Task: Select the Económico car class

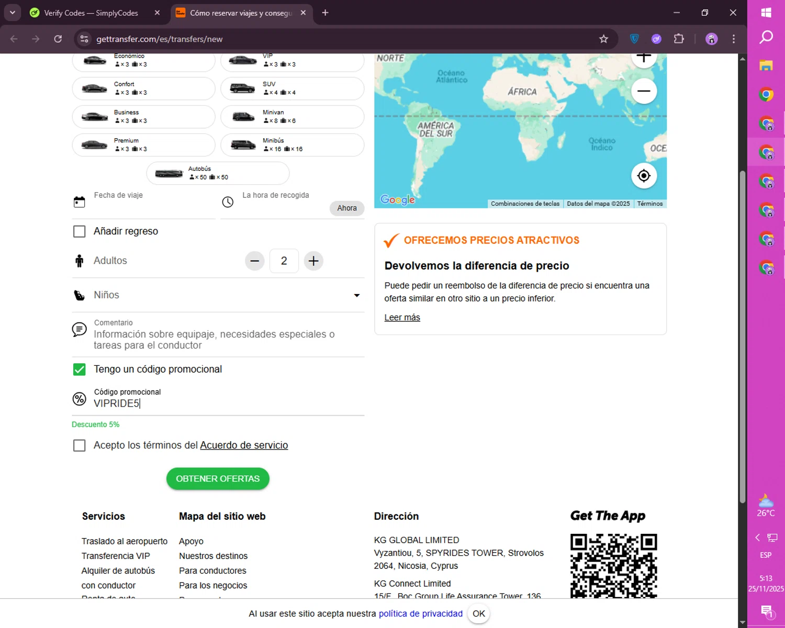Action: coord(143,62)
